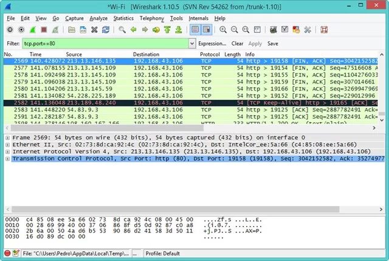
Task: Clear the display filter
Action: click(x=237, y=43)
